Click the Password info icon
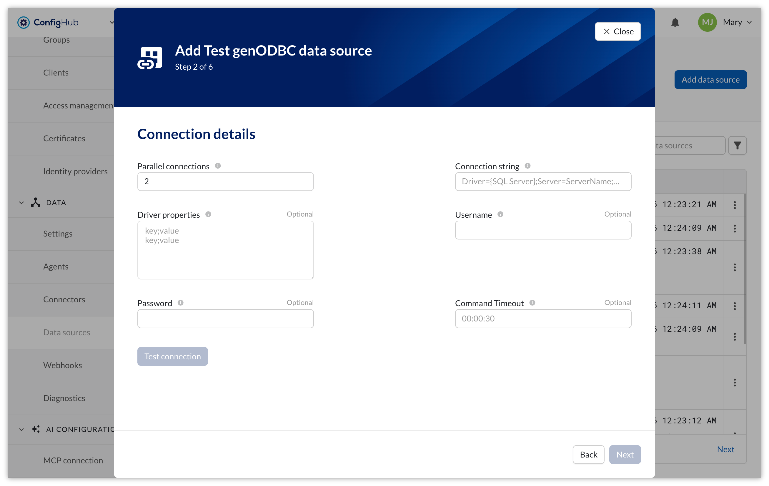 [180, 303]
